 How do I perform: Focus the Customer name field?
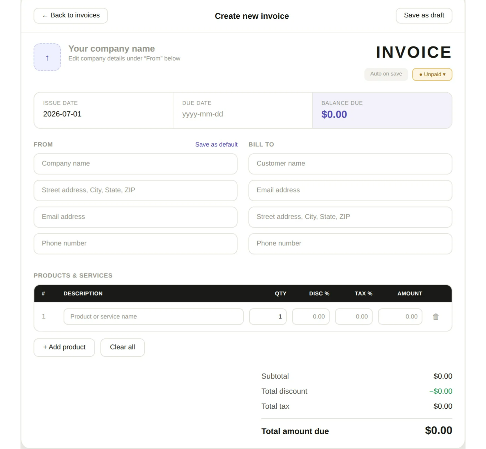350,164
